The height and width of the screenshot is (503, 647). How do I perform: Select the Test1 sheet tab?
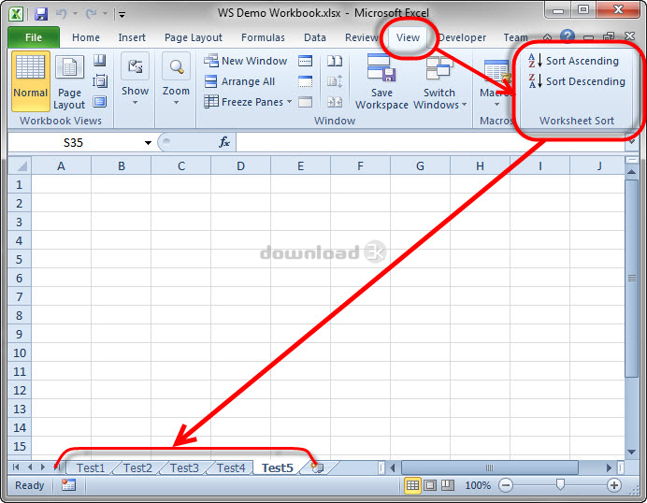pyautogui.click(x=91, y=467)
